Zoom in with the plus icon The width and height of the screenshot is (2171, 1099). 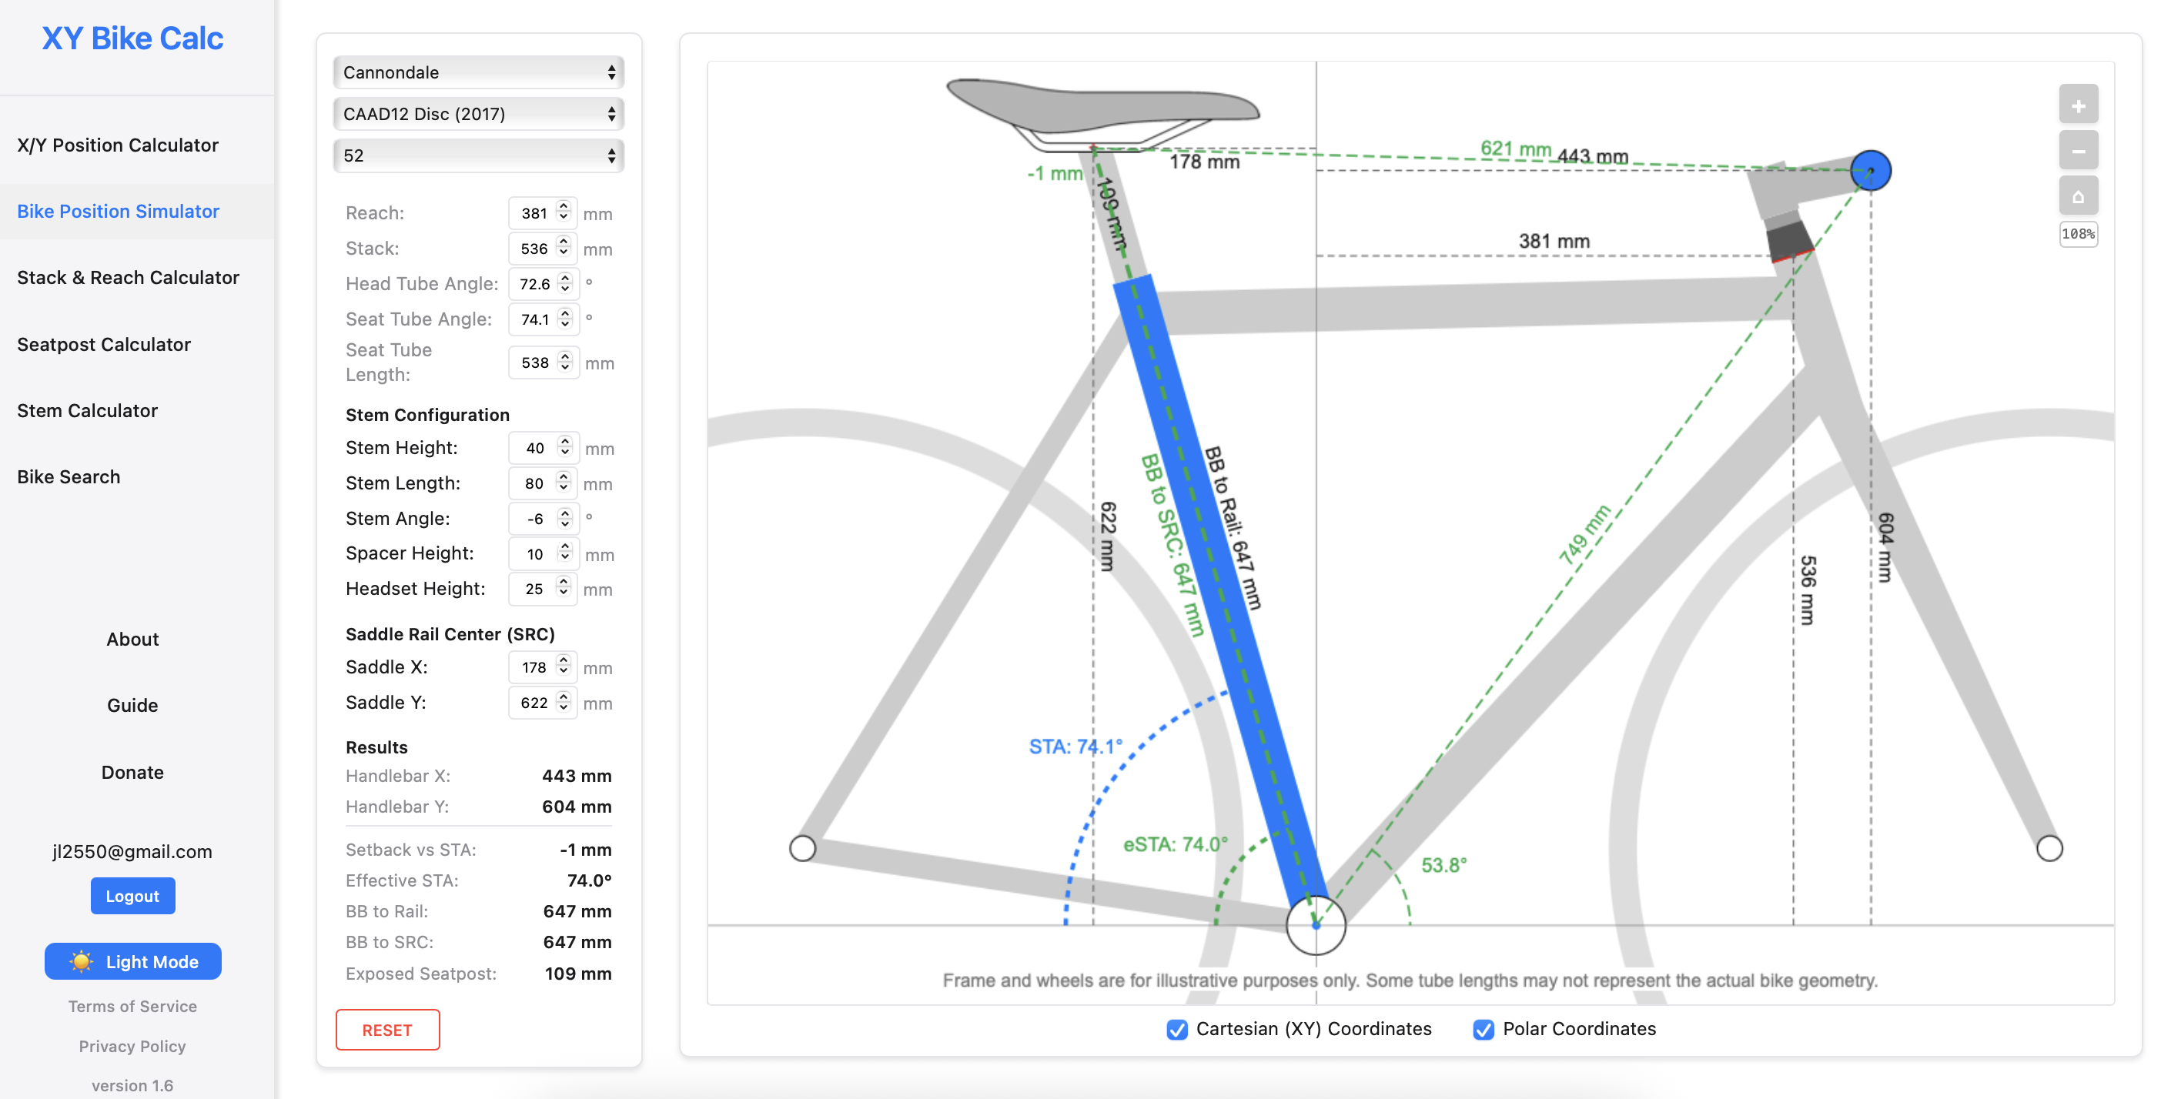pyautogui.click(x=2077, y=105)
